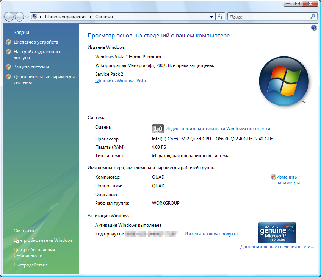Click the 1,0 performance score badge
Screen dimensions: 321x277
click(x=158, y=129)
